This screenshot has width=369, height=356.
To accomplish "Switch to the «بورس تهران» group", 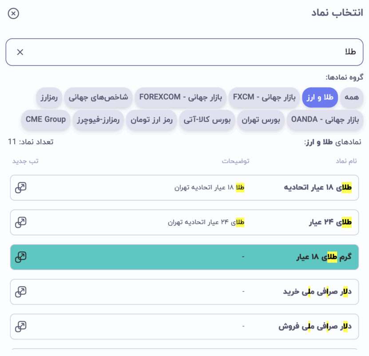I will [261, 120].
